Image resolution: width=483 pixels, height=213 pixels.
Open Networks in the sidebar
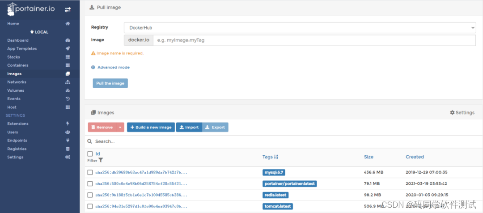pyautogui.click(x=17, y=82)
